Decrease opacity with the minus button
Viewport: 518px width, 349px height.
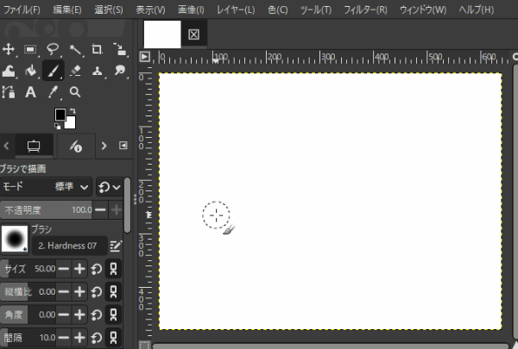point(100,209)
